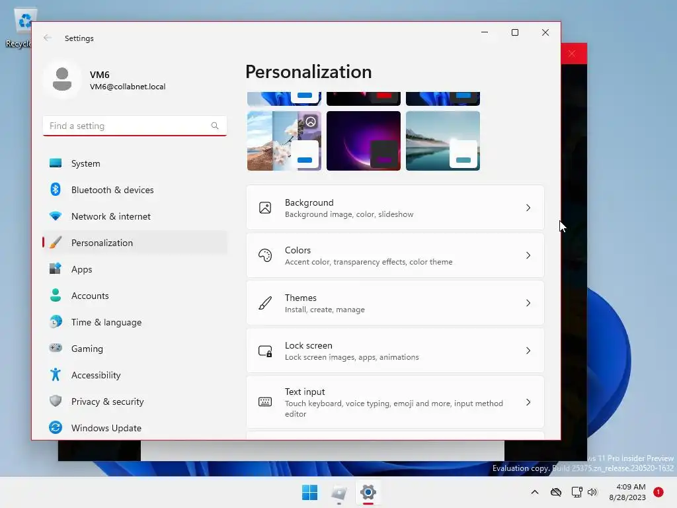Click the back arrow in Settings
The image size is (677, 508).
tap(48, 38)
